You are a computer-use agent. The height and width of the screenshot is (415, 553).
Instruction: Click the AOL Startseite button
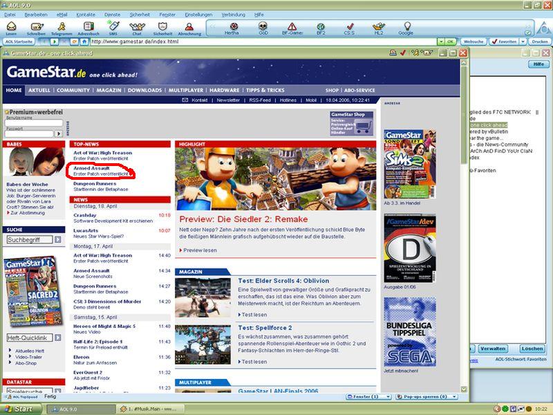click(x=19, y=41)
